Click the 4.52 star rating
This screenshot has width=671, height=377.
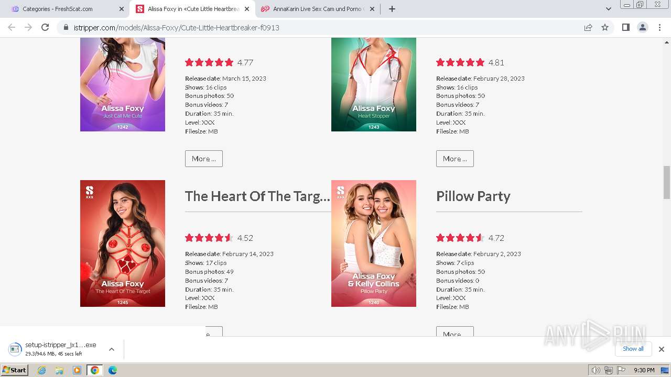(x=209, y=238)
